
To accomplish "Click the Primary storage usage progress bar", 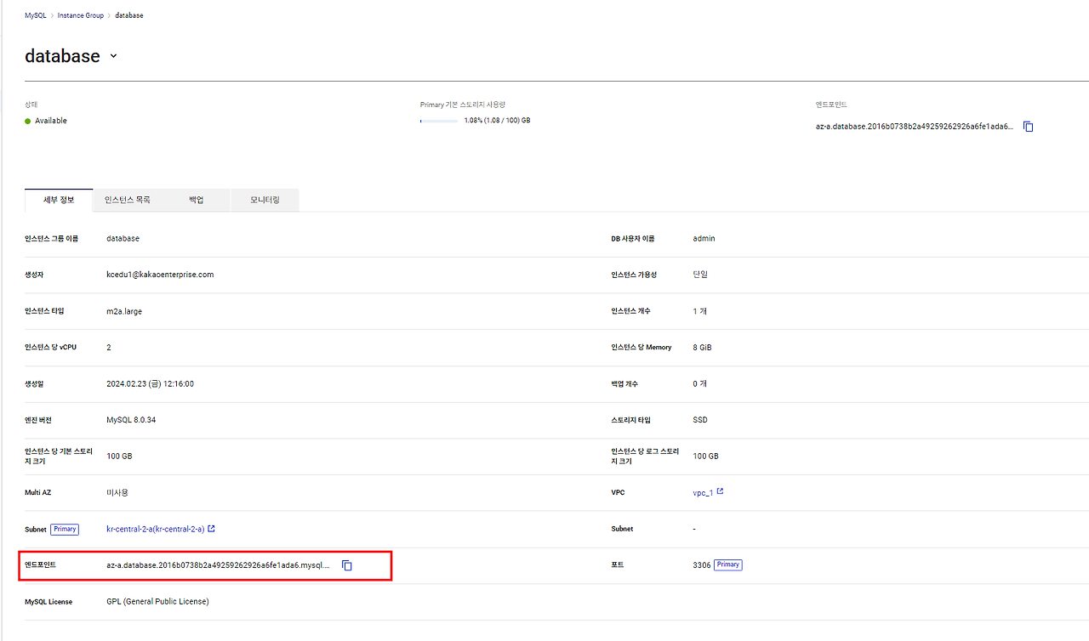I will (x=439, y=121).
